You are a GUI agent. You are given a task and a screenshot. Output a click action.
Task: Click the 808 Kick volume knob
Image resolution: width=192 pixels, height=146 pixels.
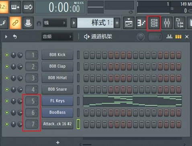(x=20, y=55)
